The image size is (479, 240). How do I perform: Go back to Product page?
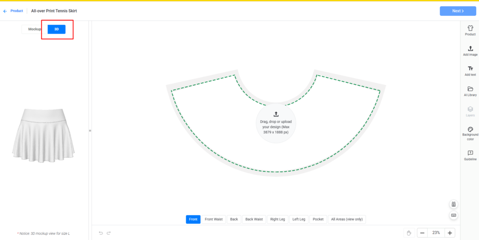(13, 11)
